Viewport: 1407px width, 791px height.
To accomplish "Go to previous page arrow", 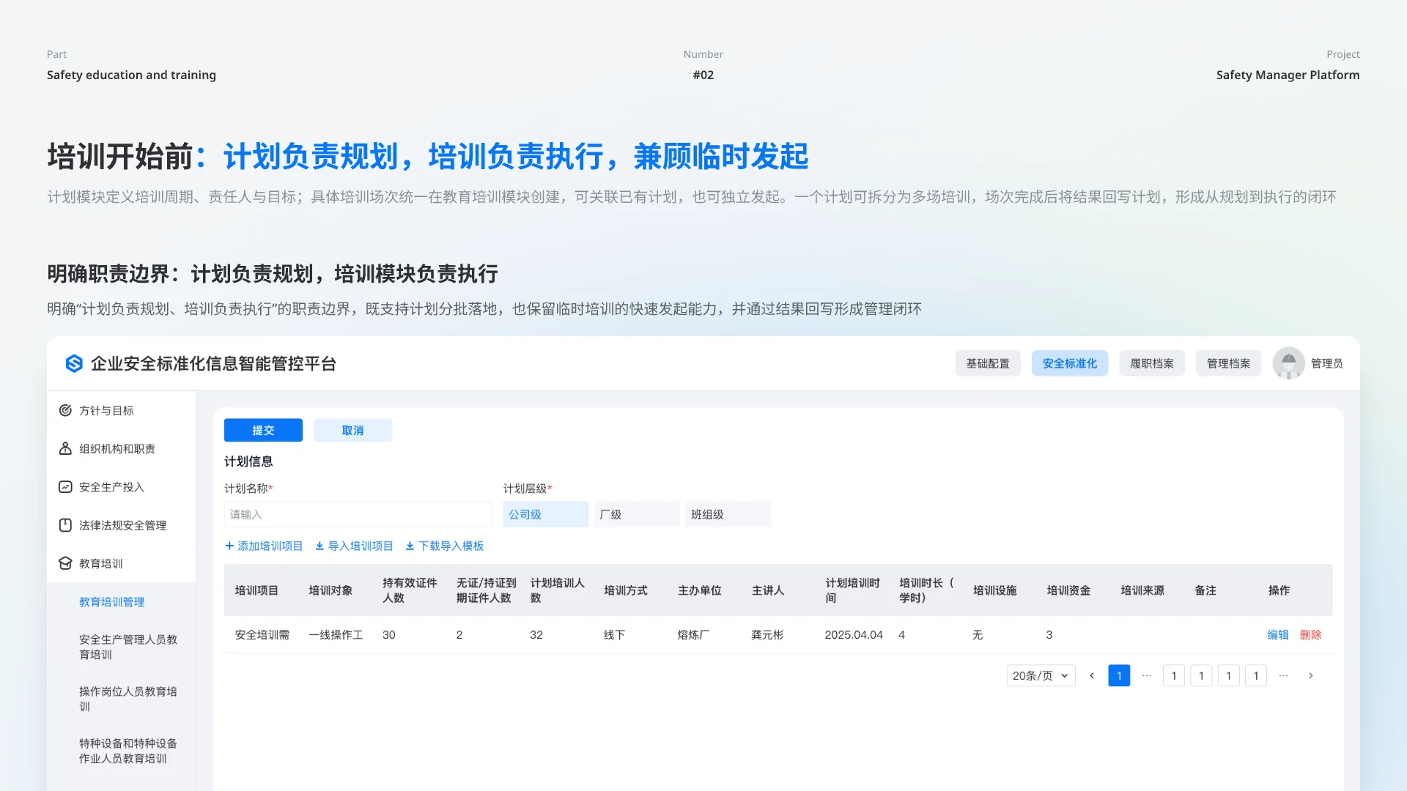I will coord(1092,675).
